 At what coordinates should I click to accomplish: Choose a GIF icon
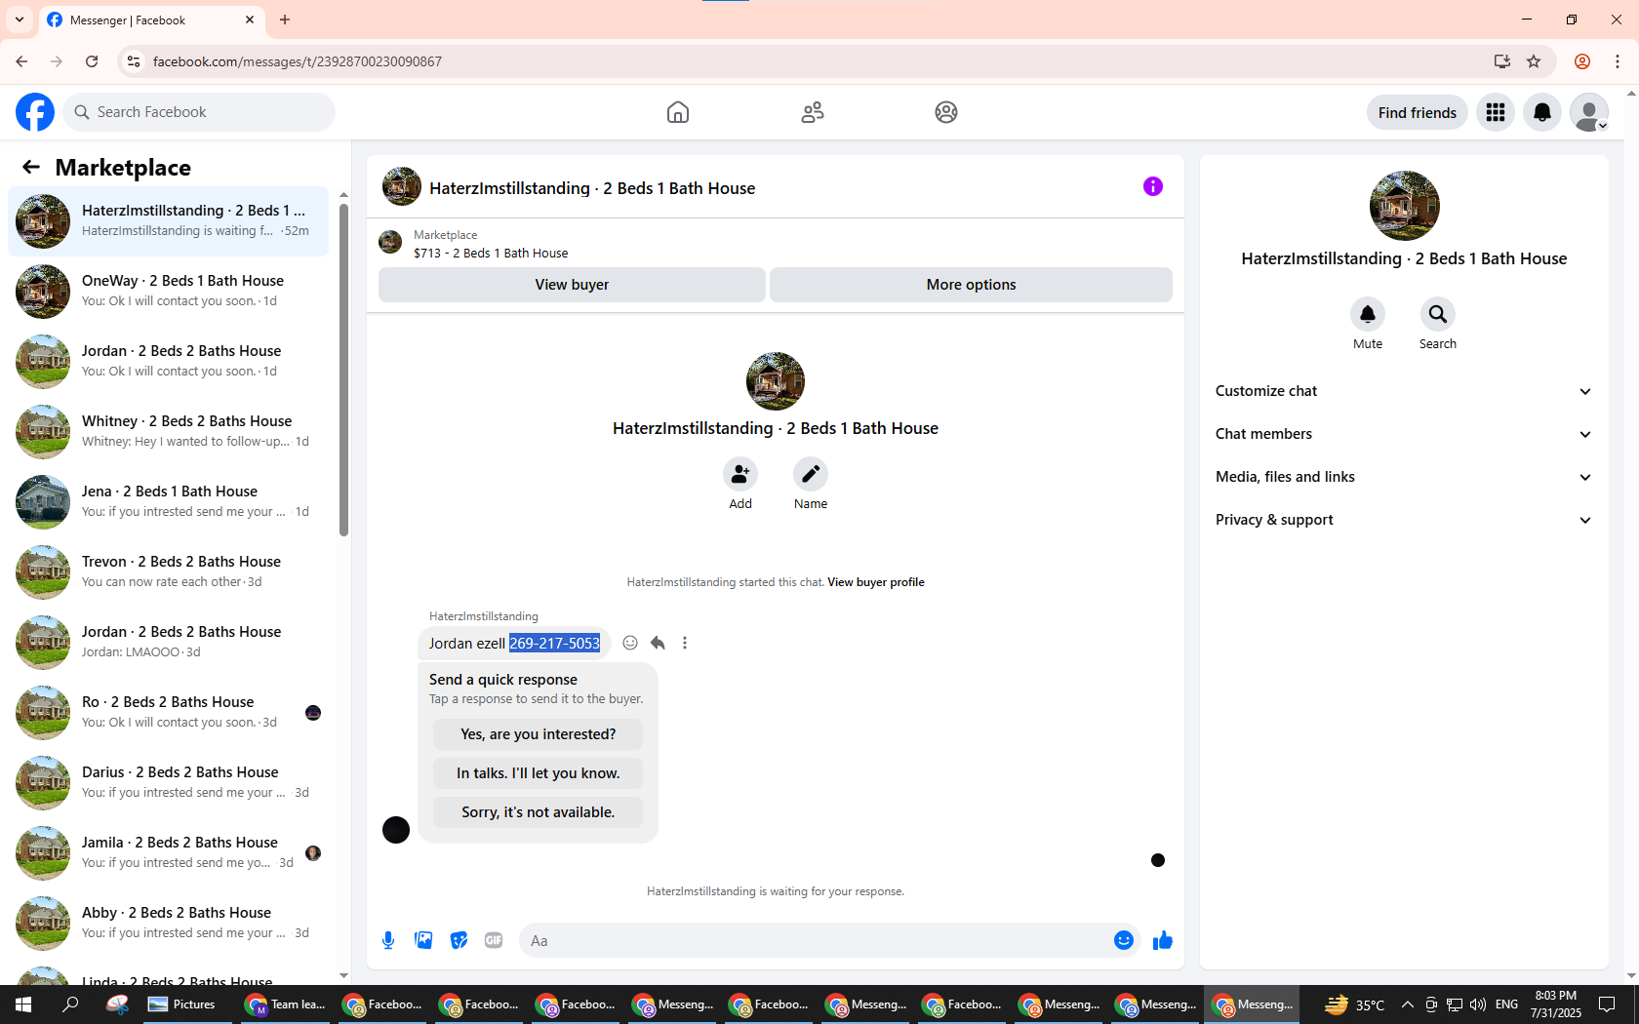click(x=494, y=940)
